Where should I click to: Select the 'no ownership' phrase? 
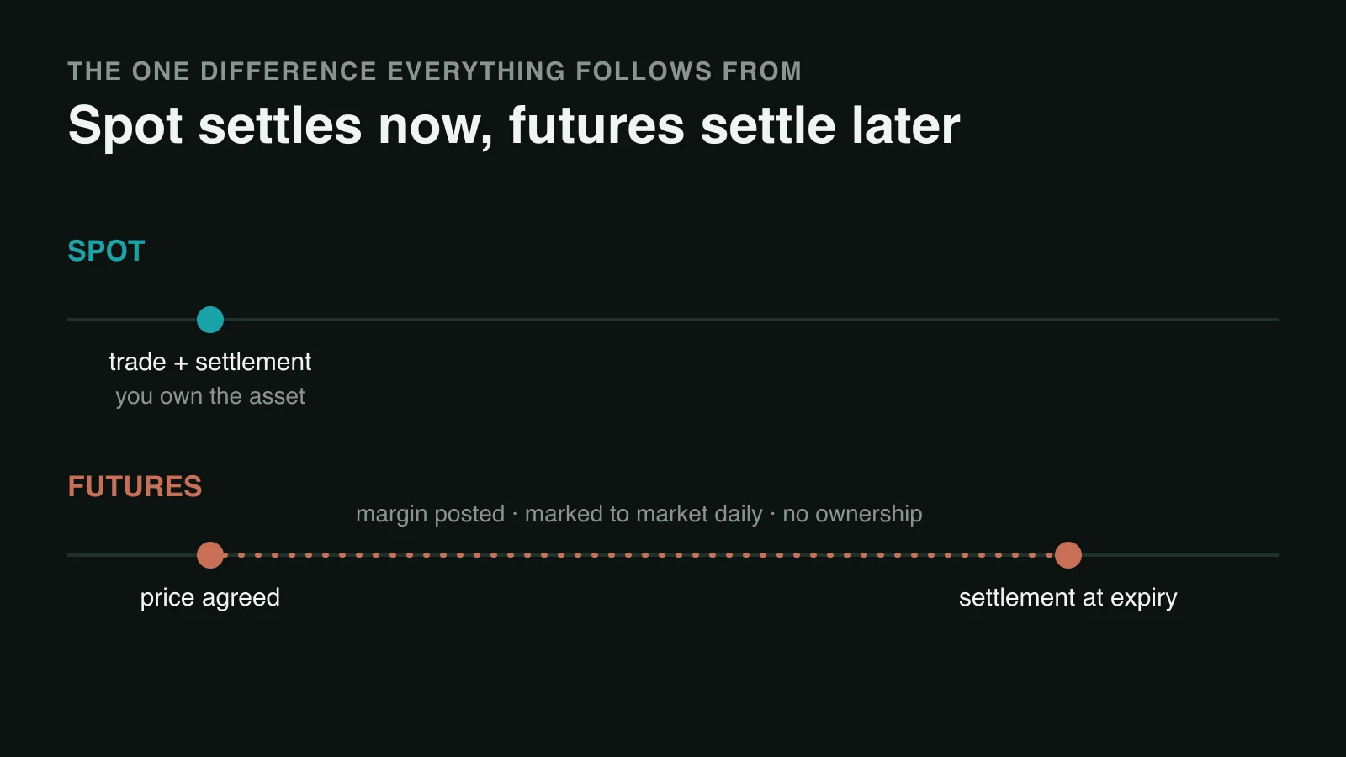pos(852,514)
